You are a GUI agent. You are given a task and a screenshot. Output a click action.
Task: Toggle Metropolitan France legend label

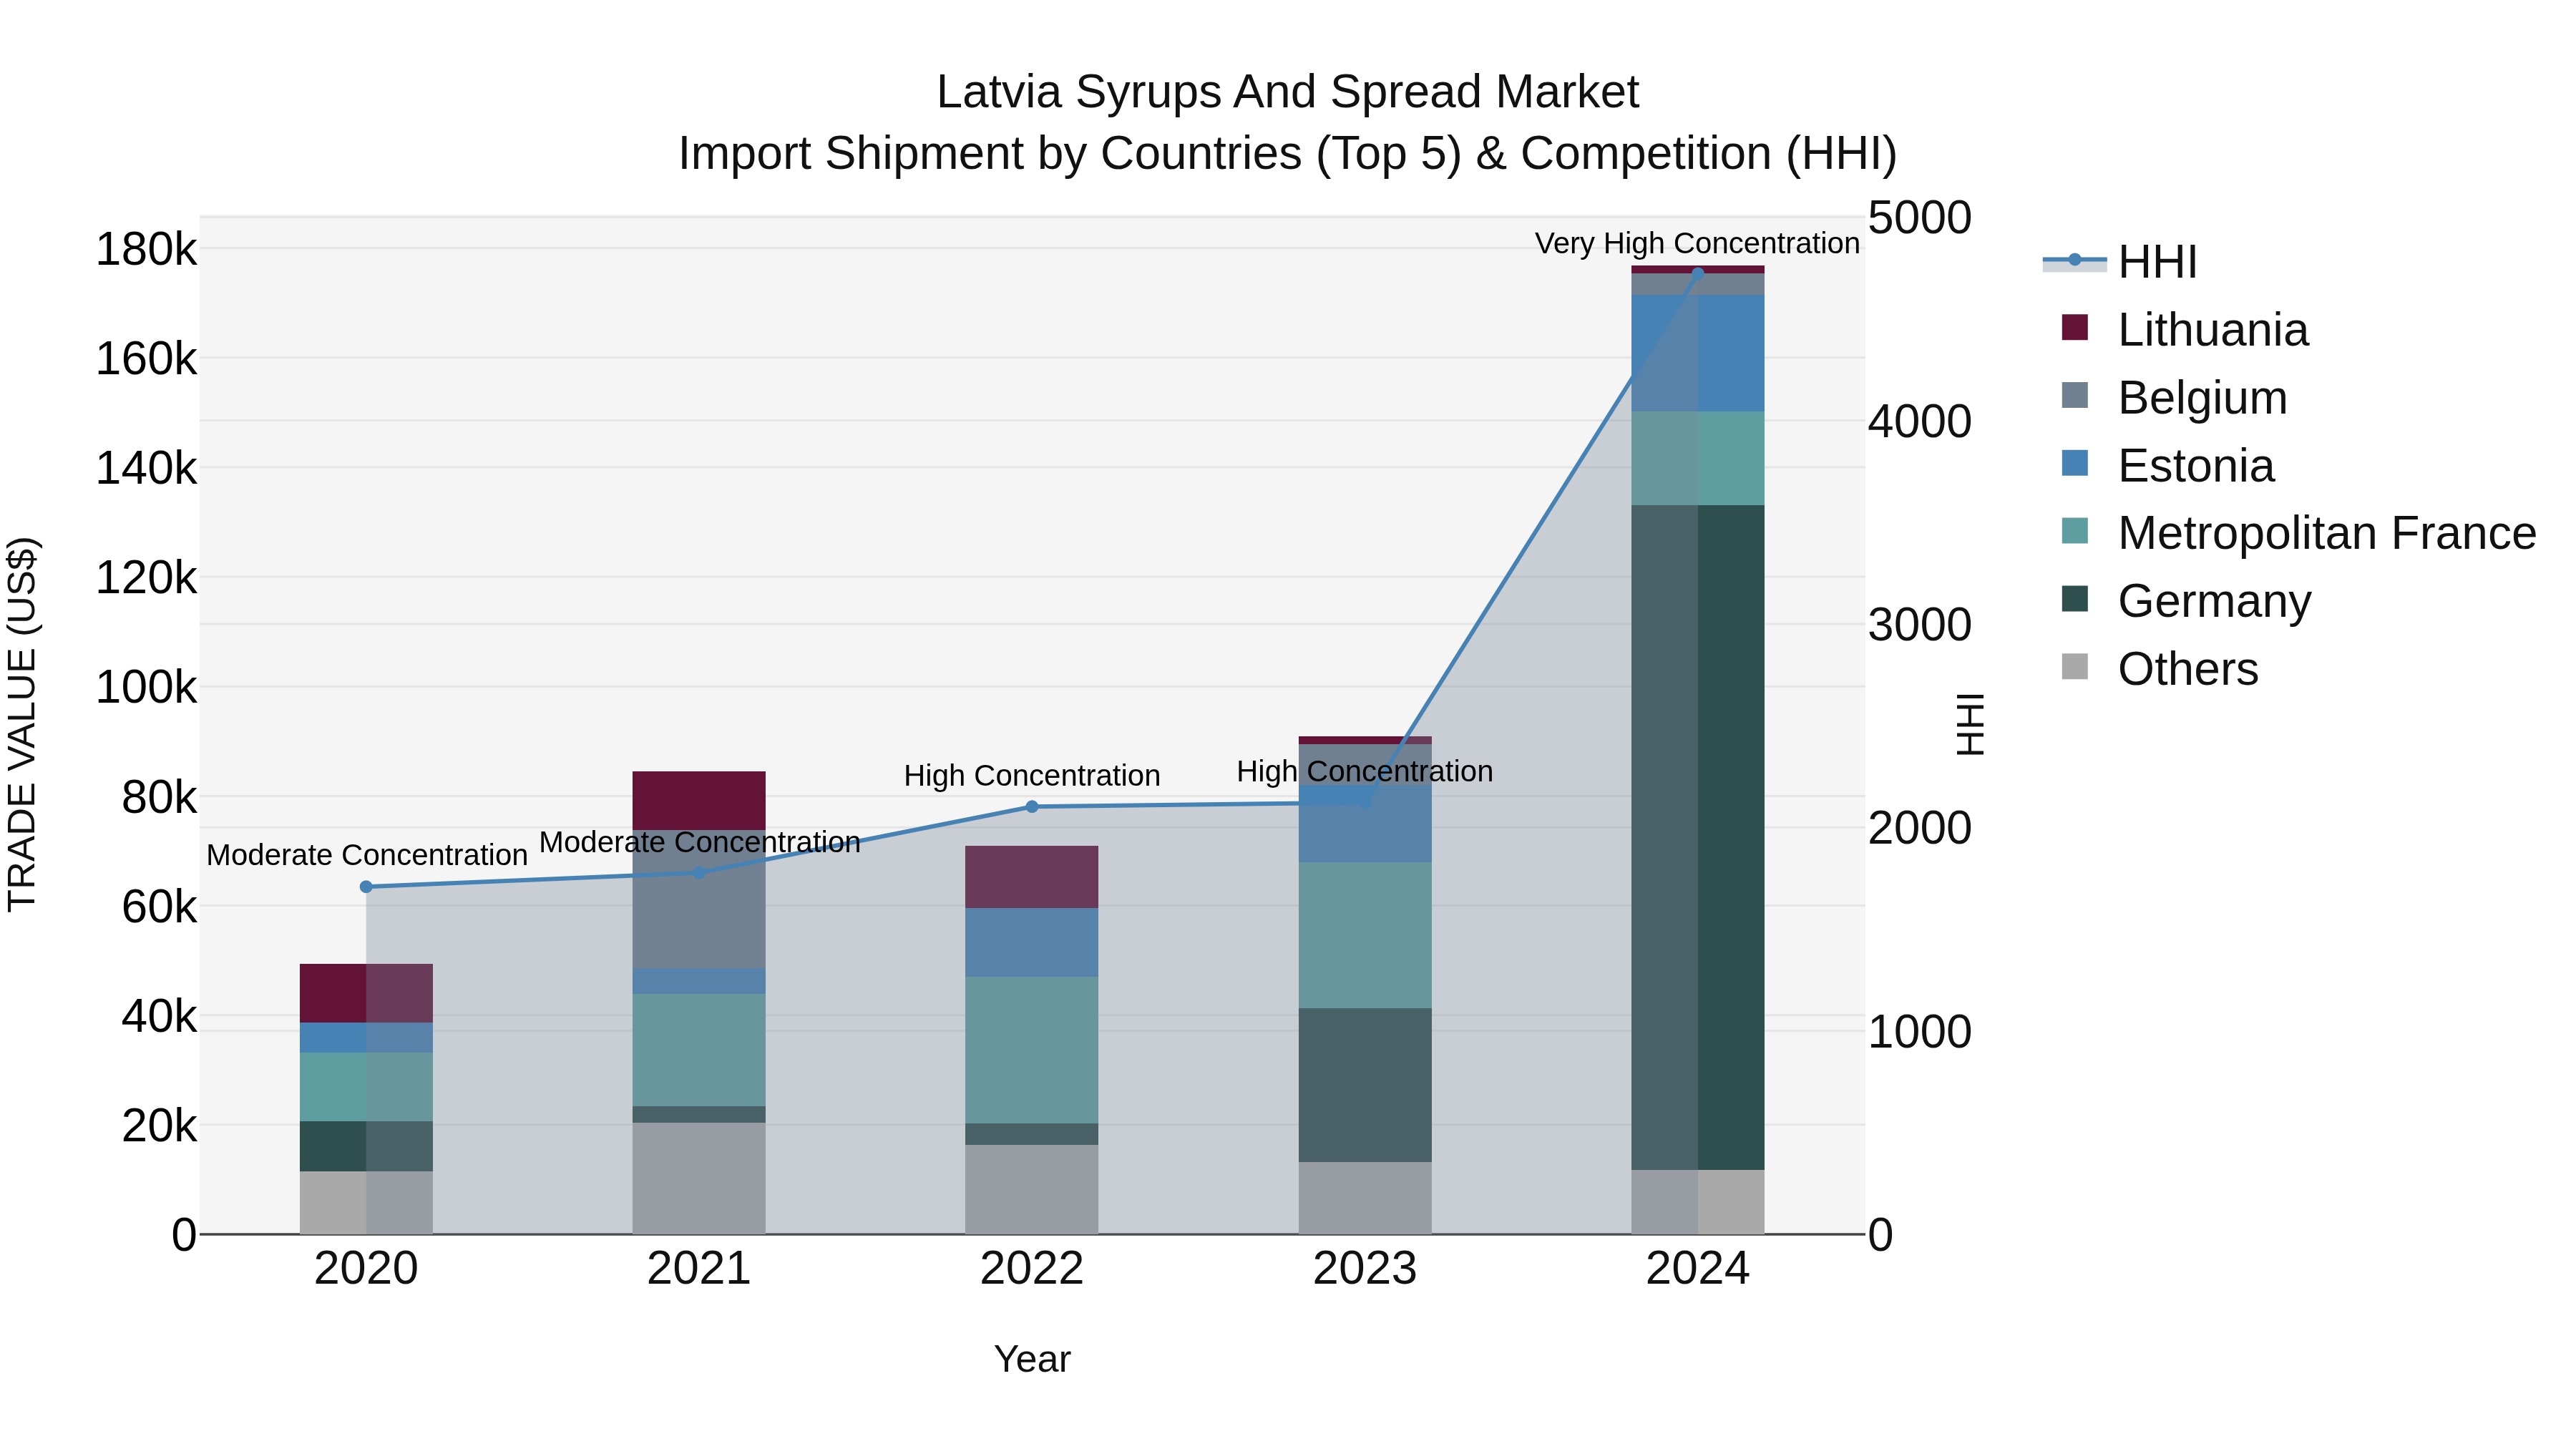point(2327,533)
